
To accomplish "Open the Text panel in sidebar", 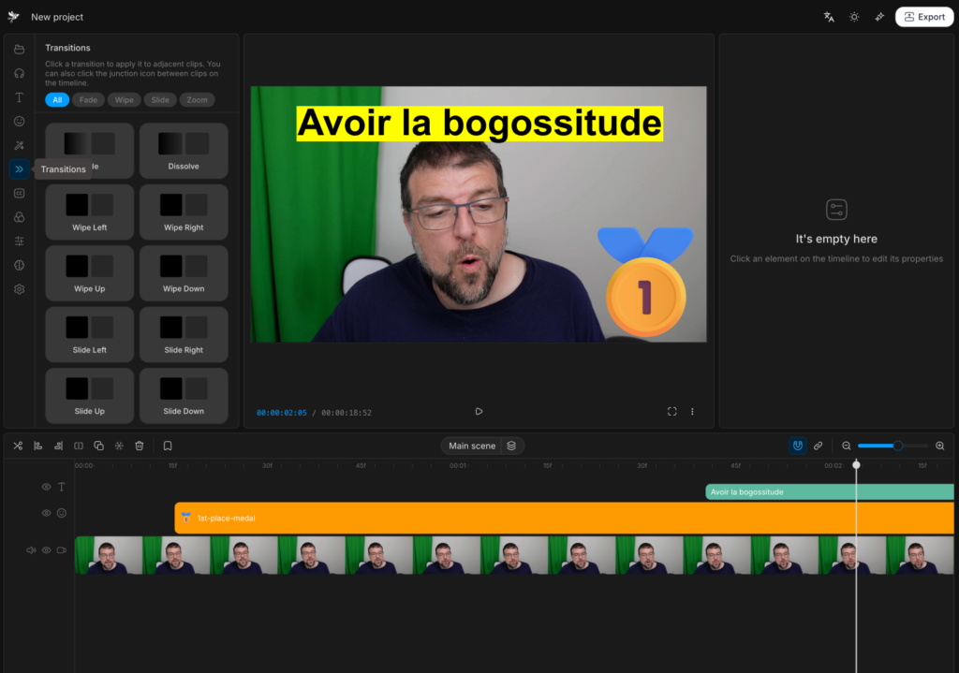I will 19,97.
